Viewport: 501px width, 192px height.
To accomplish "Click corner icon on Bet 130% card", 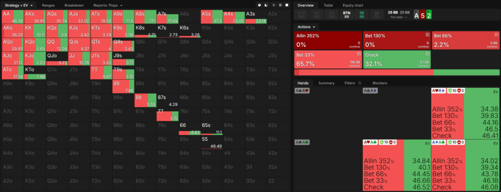I will point(427,34).
